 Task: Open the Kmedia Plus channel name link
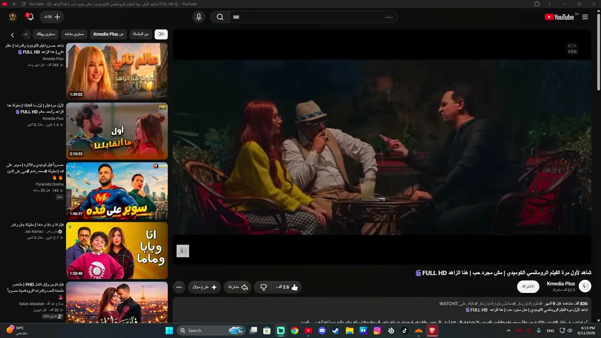tap(561, 284)
